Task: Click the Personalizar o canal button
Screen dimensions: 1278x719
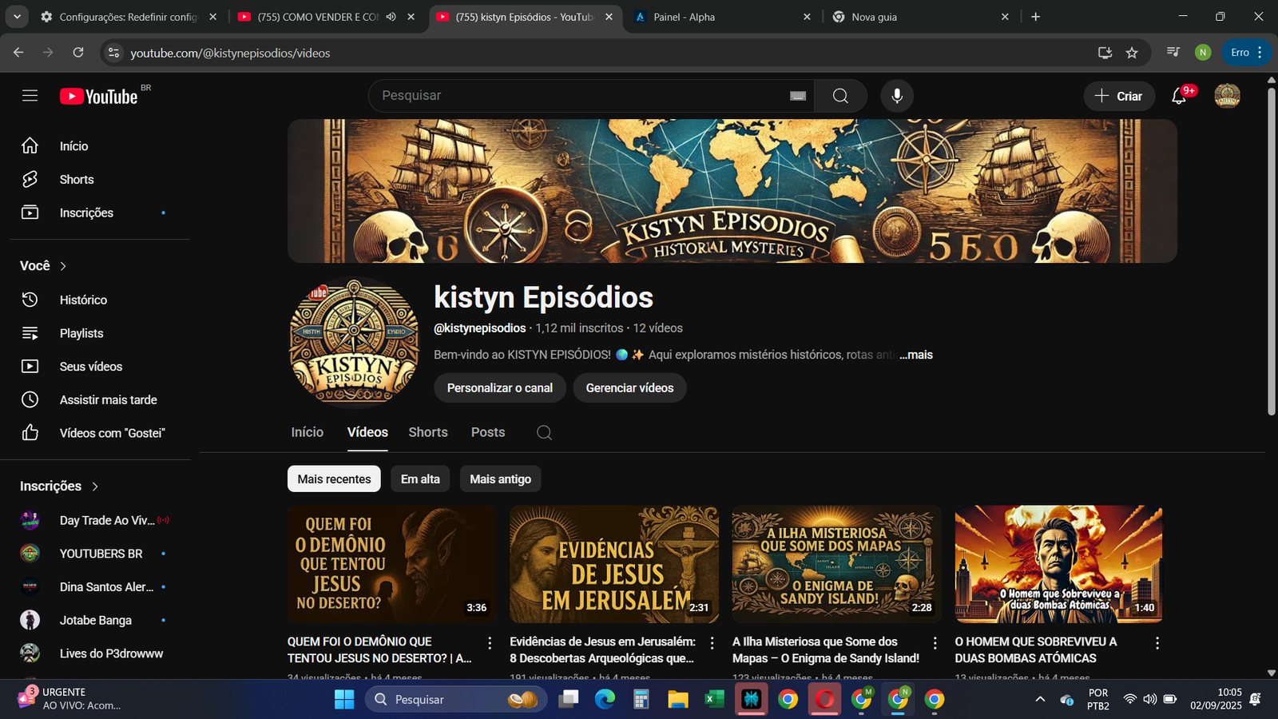Action: coord(499,388)
